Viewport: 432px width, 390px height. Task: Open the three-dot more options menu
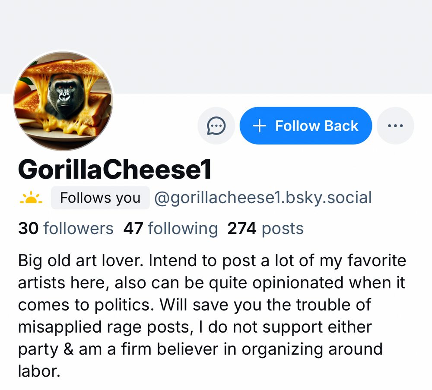point(395,126)
